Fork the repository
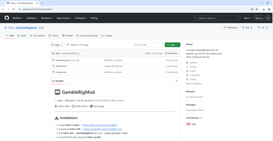273x141 pixels. tap(247, 27)
